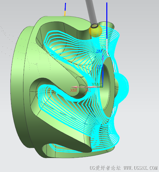Select the long blue vertical traverse line

107,20
